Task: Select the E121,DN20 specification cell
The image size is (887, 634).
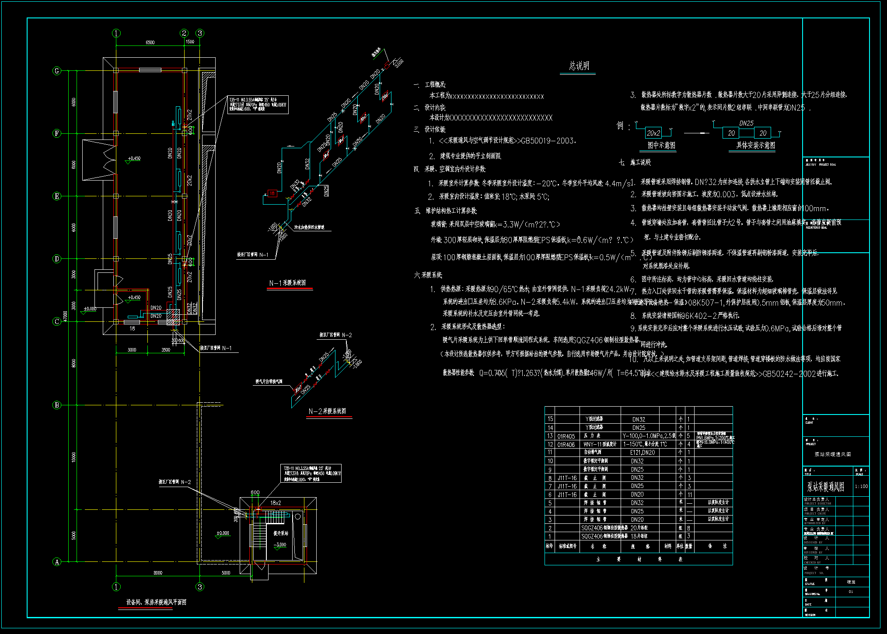Action: coord(643,453)
